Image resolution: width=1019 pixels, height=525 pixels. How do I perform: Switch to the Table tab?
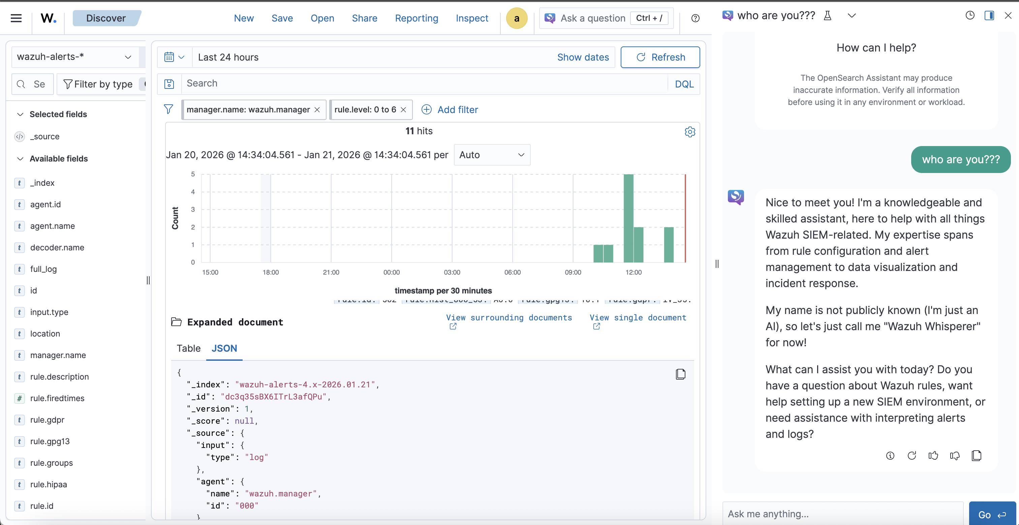click(188, 348)
